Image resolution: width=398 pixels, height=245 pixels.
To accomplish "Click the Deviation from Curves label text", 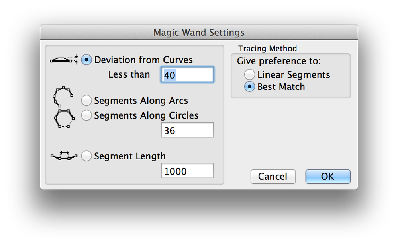I will click(143, 60).
